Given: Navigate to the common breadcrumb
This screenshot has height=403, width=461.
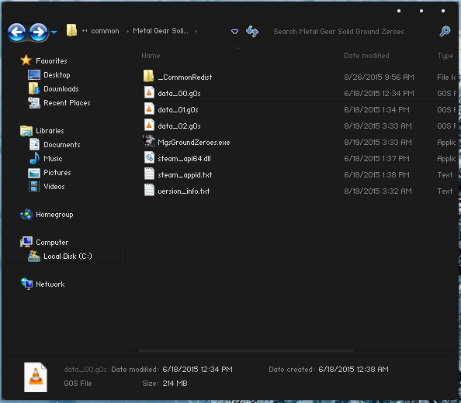Looking at the screenshot, I should [105, 31].
